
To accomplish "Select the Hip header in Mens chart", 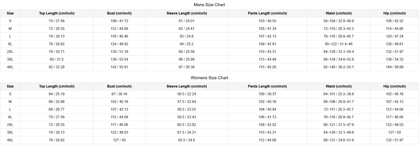I will click(x=394, y=13).
